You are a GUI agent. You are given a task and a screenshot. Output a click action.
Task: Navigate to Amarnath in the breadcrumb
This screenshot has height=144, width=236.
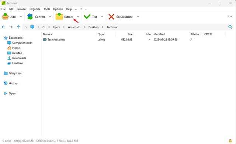[x=74, y=27]
